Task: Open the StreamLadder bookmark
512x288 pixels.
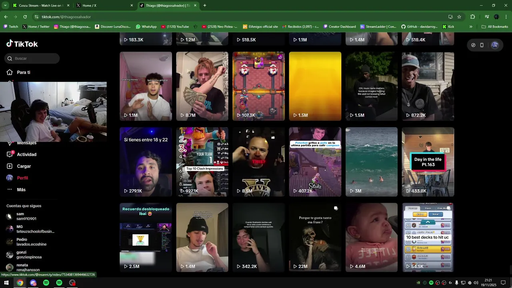Action: pyautogui.click(x=378, y=27)
